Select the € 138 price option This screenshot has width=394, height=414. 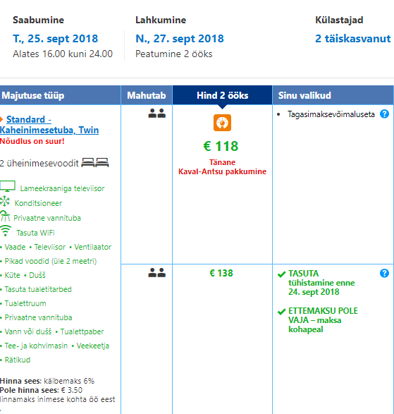221,273
